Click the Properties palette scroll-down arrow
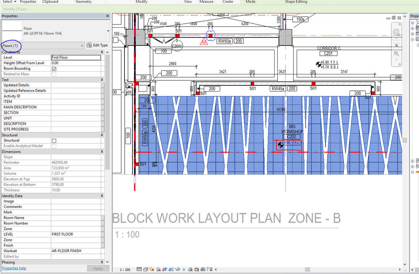The width and height of the screenshot is (419, 274). [107, 262]
